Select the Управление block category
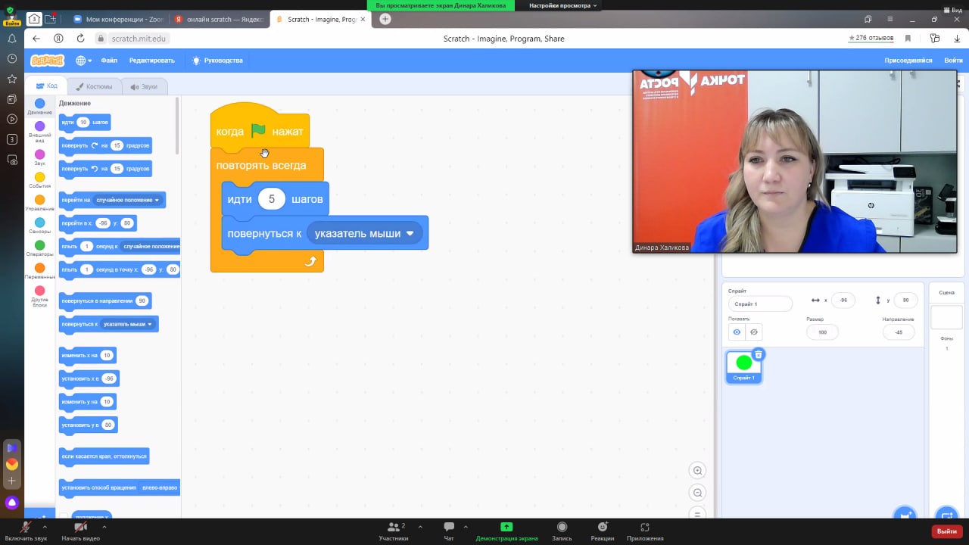 tap(39, 203)
